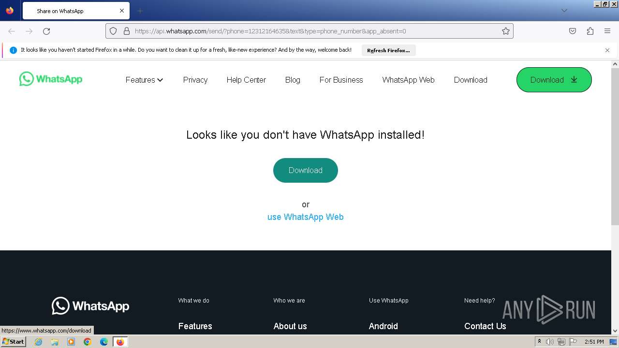Click the Download nav text link
Viewport: 619px width, 348px height.
click(471, 80)
